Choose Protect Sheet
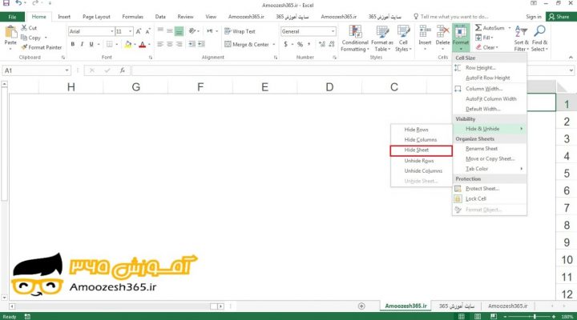The height and width of the screenshot is (320, 577). [x=482, y=189]
